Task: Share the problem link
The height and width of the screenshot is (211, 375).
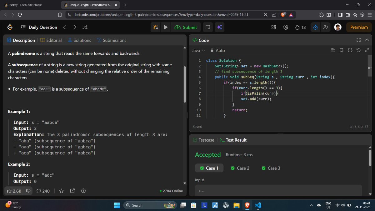Action: (x=72, y=191)
